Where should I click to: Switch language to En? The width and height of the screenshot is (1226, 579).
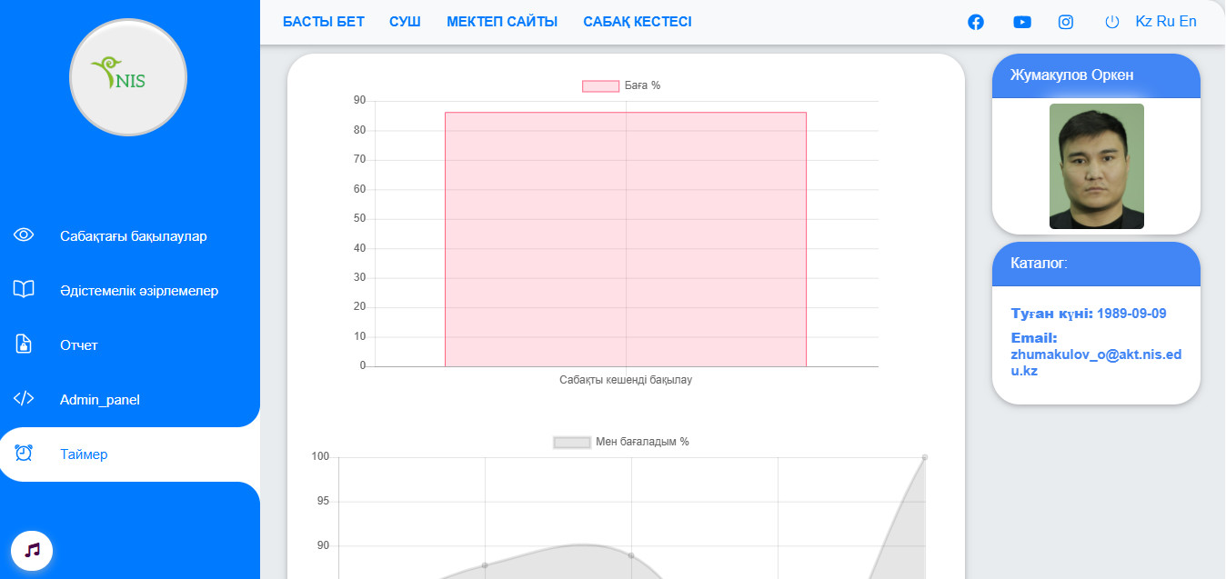[x=1188, y=21]
